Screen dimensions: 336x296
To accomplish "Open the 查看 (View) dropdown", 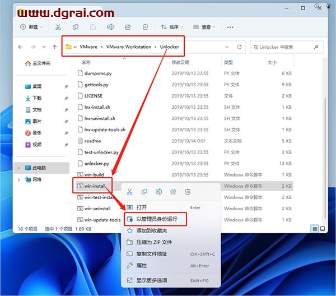I will (x=204, y=27).
